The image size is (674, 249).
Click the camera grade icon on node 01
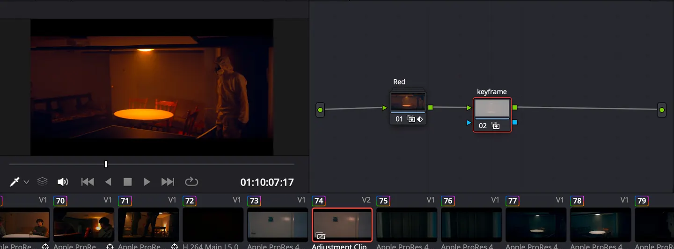click(x=411, y=119)
